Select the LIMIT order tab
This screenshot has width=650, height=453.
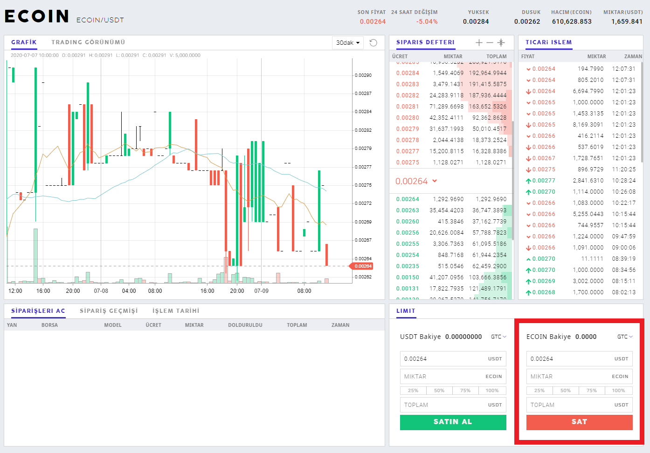pyautogui.click(x=406, y=311)
